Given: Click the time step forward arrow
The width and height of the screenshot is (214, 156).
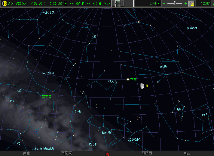Looking at the screenshot, I should click(122, 4).
